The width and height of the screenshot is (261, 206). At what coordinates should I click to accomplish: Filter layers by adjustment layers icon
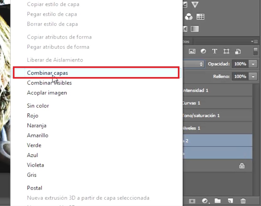coord(203,51)
